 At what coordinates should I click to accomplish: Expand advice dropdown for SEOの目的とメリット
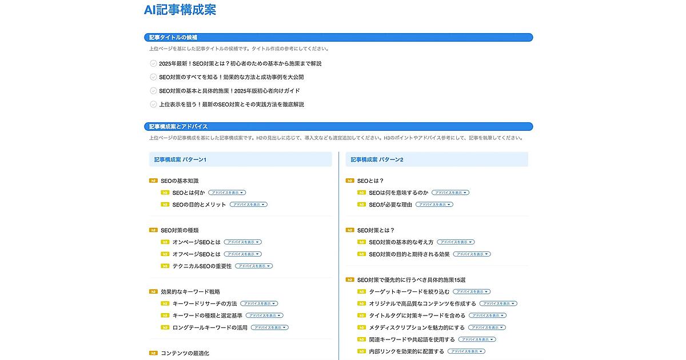pos(249,205)
